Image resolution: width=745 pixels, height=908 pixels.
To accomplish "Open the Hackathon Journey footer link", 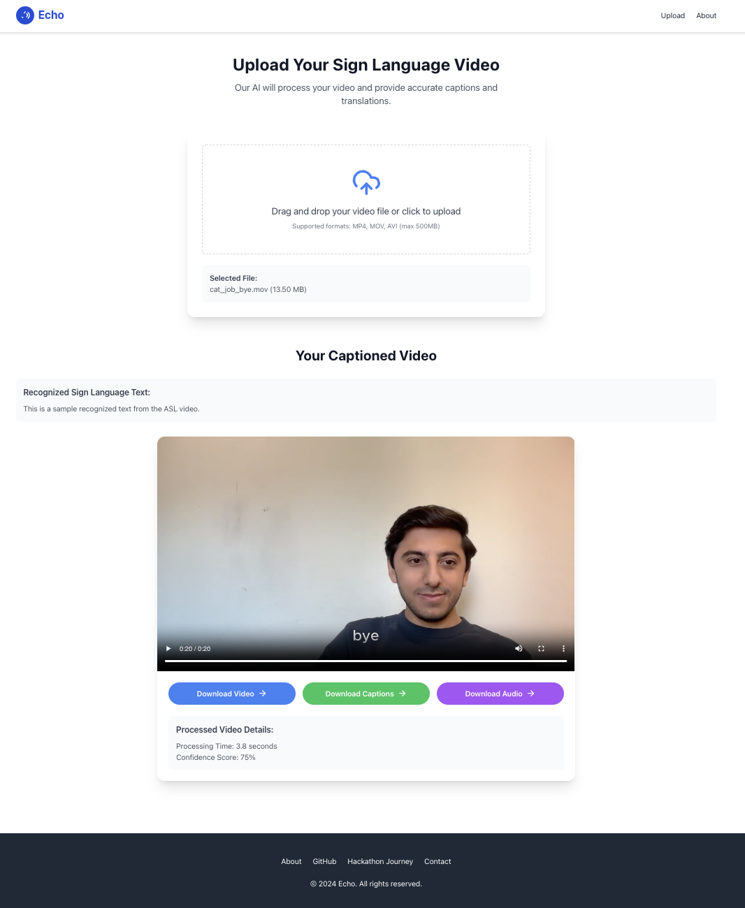I will coord(380,861).
